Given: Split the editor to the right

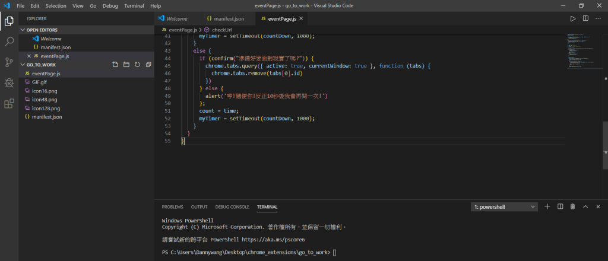Looking at the screenshot, I should click(x=585, y=18).
